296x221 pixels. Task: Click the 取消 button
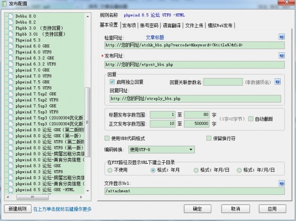[x=235, y=209]
